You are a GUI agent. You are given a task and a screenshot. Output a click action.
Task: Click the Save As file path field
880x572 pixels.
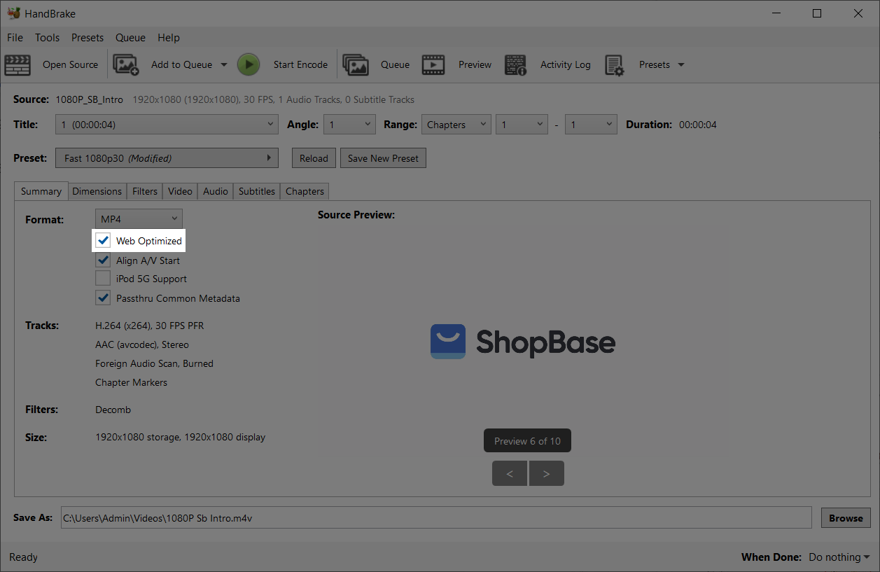(436, 518)
